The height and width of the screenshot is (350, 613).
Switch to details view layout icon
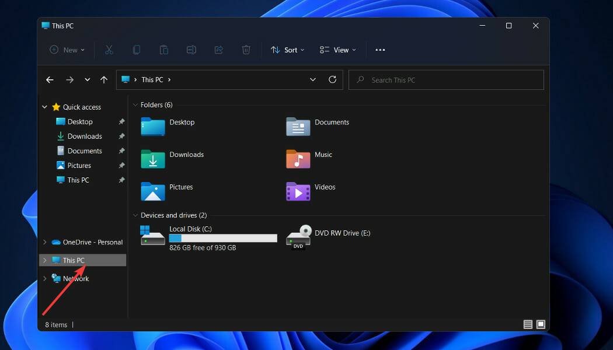click(528, 324)
